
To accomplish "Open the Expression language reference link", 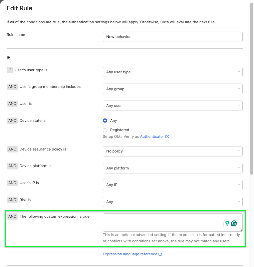I will click(130, 254).
